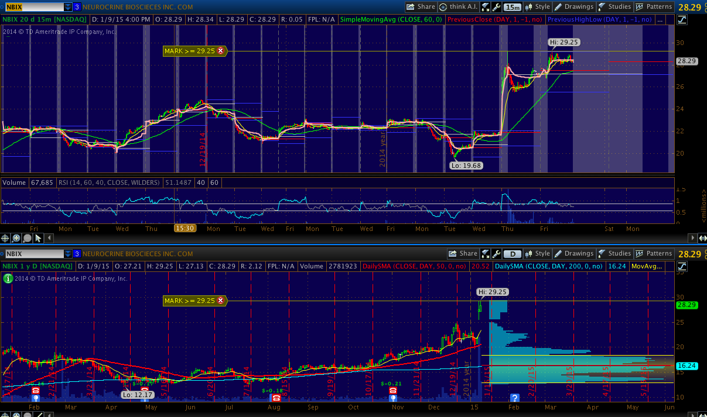Open the symbol dropdown arrow in lower chart

(69, 254)
